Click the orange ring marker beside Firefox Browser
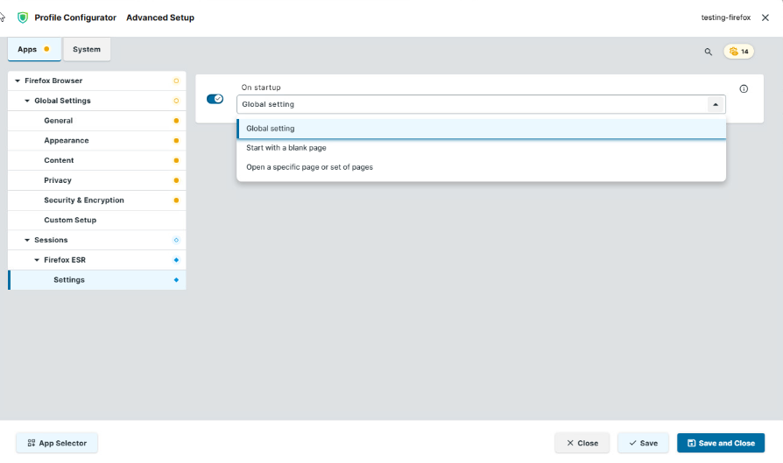Screen dimensions: 783x463 tap(176, 81)
